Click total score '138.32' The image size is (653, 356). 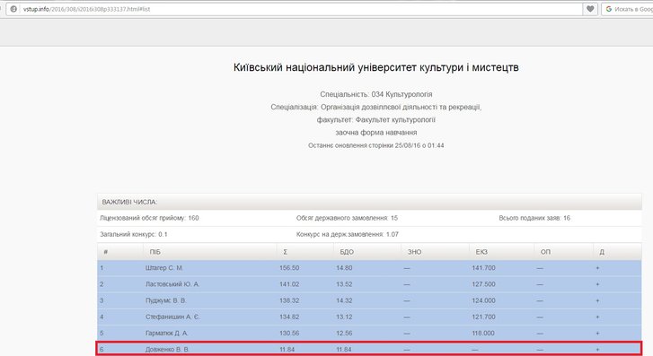(x=289, y=300)
